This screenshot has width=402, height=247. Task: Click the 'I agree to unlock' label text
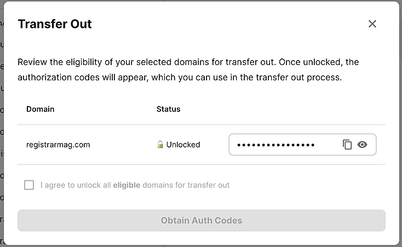76,185
